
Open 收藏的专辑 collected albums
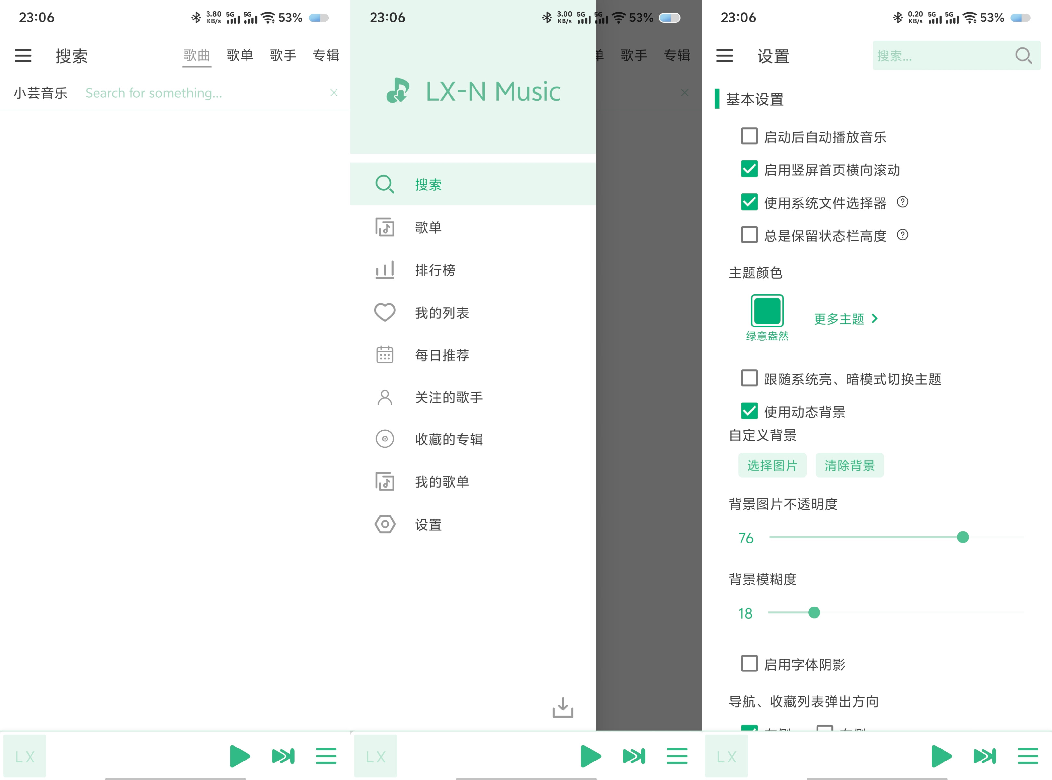tap(448, 439)
